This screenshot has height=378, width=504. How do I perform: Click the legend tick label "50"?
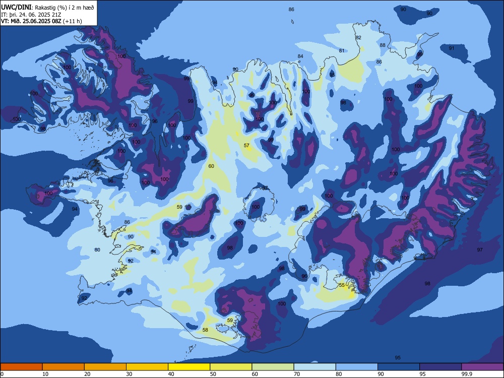(x=213, y=374)
